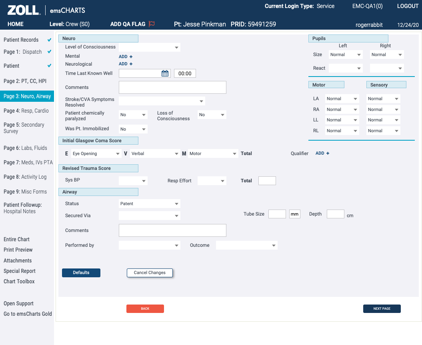422x345 pixels.
Task: Open Page 6: Labs, Fluids
Action: click(25, 148)
